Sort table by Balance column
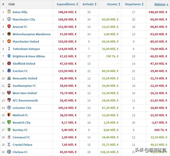The image size is (170, 156). point(161,4)
